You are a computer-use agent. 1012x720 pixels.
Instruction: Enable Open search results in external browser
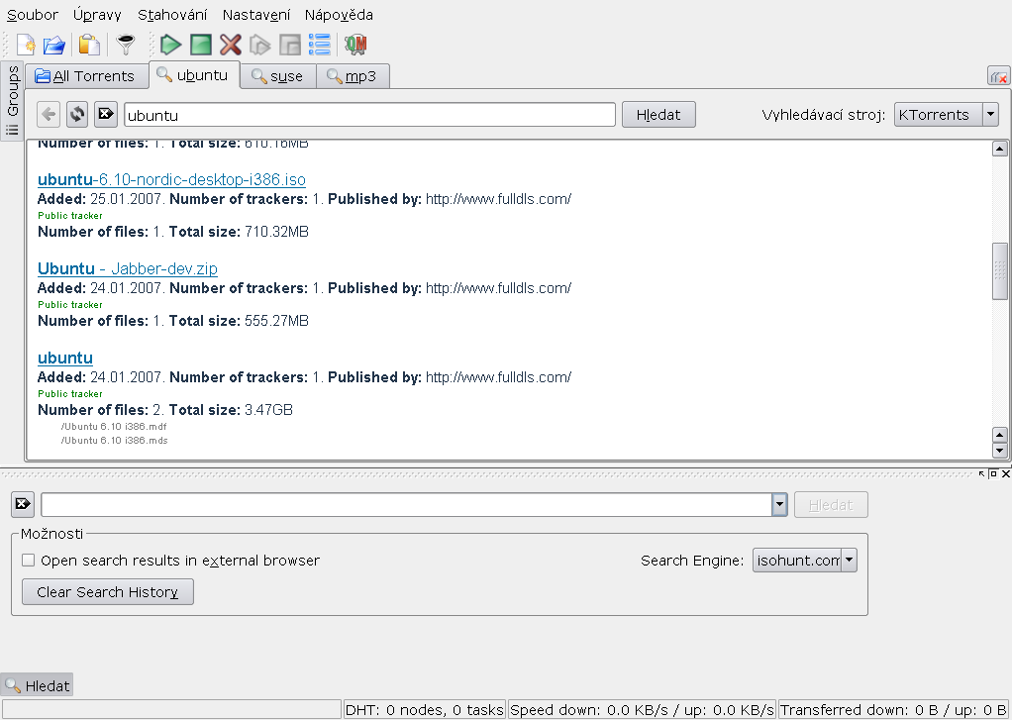click(x=28, y=560)
